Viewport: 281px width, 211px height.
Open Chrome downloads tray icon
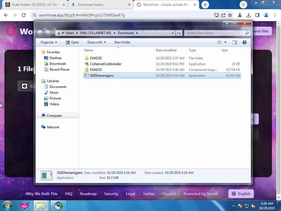click(x=249, y=15)
